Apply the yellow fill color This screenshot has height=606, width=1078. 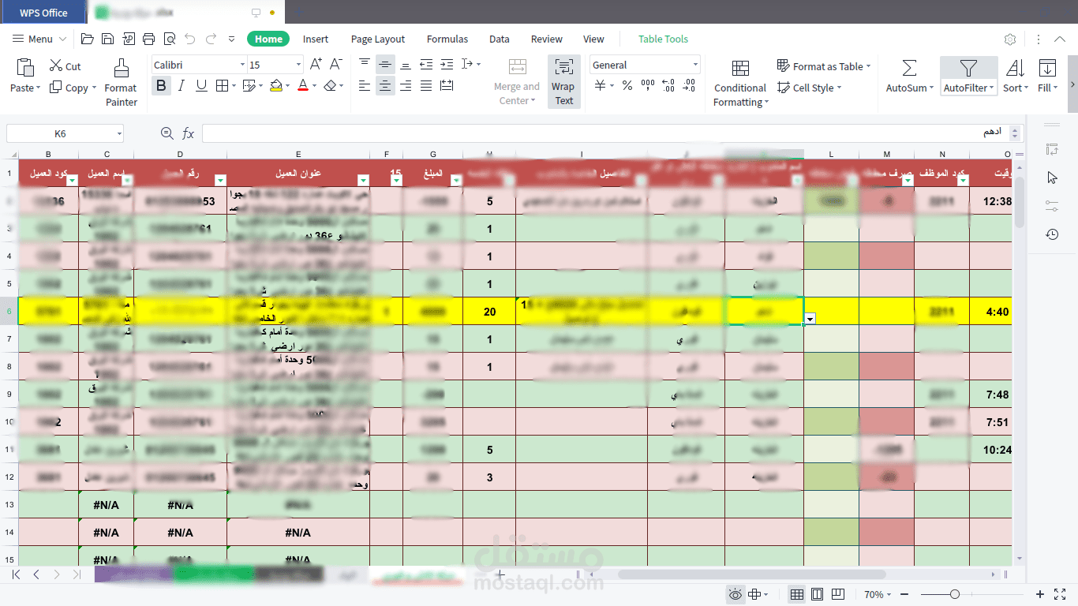[x=276, y=86]
